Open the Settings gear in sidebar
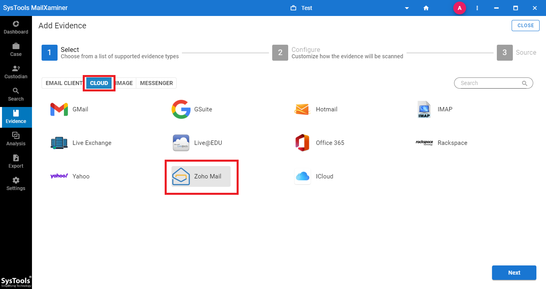The height and width of the screenshot is (289, 546). coord(16,180)
